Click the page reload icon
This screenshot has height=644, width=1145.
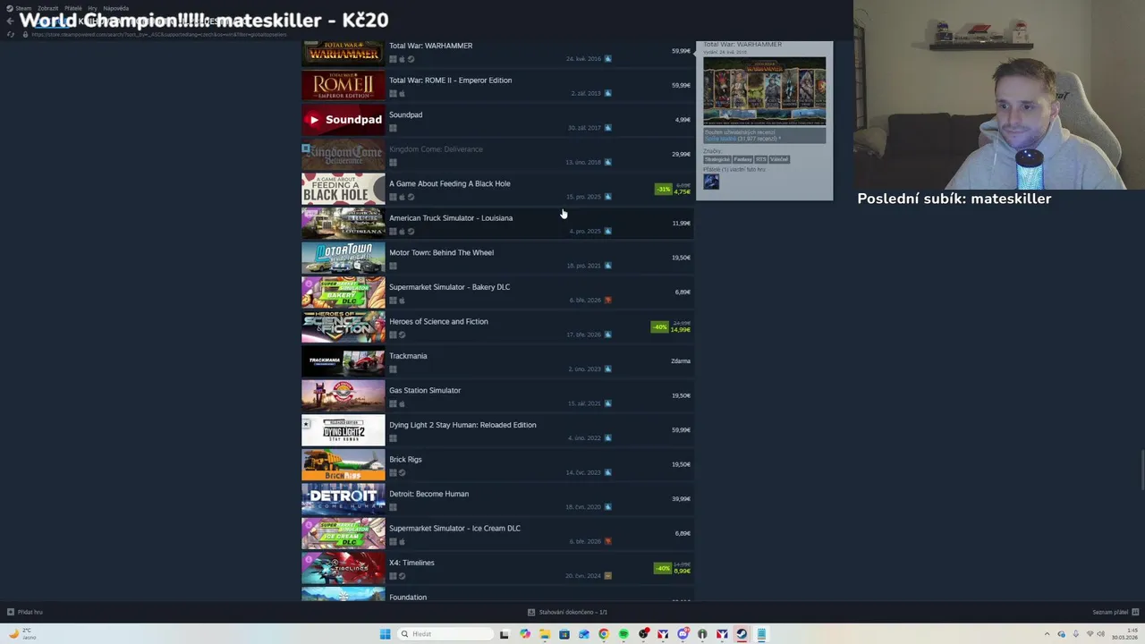[11, 34]
